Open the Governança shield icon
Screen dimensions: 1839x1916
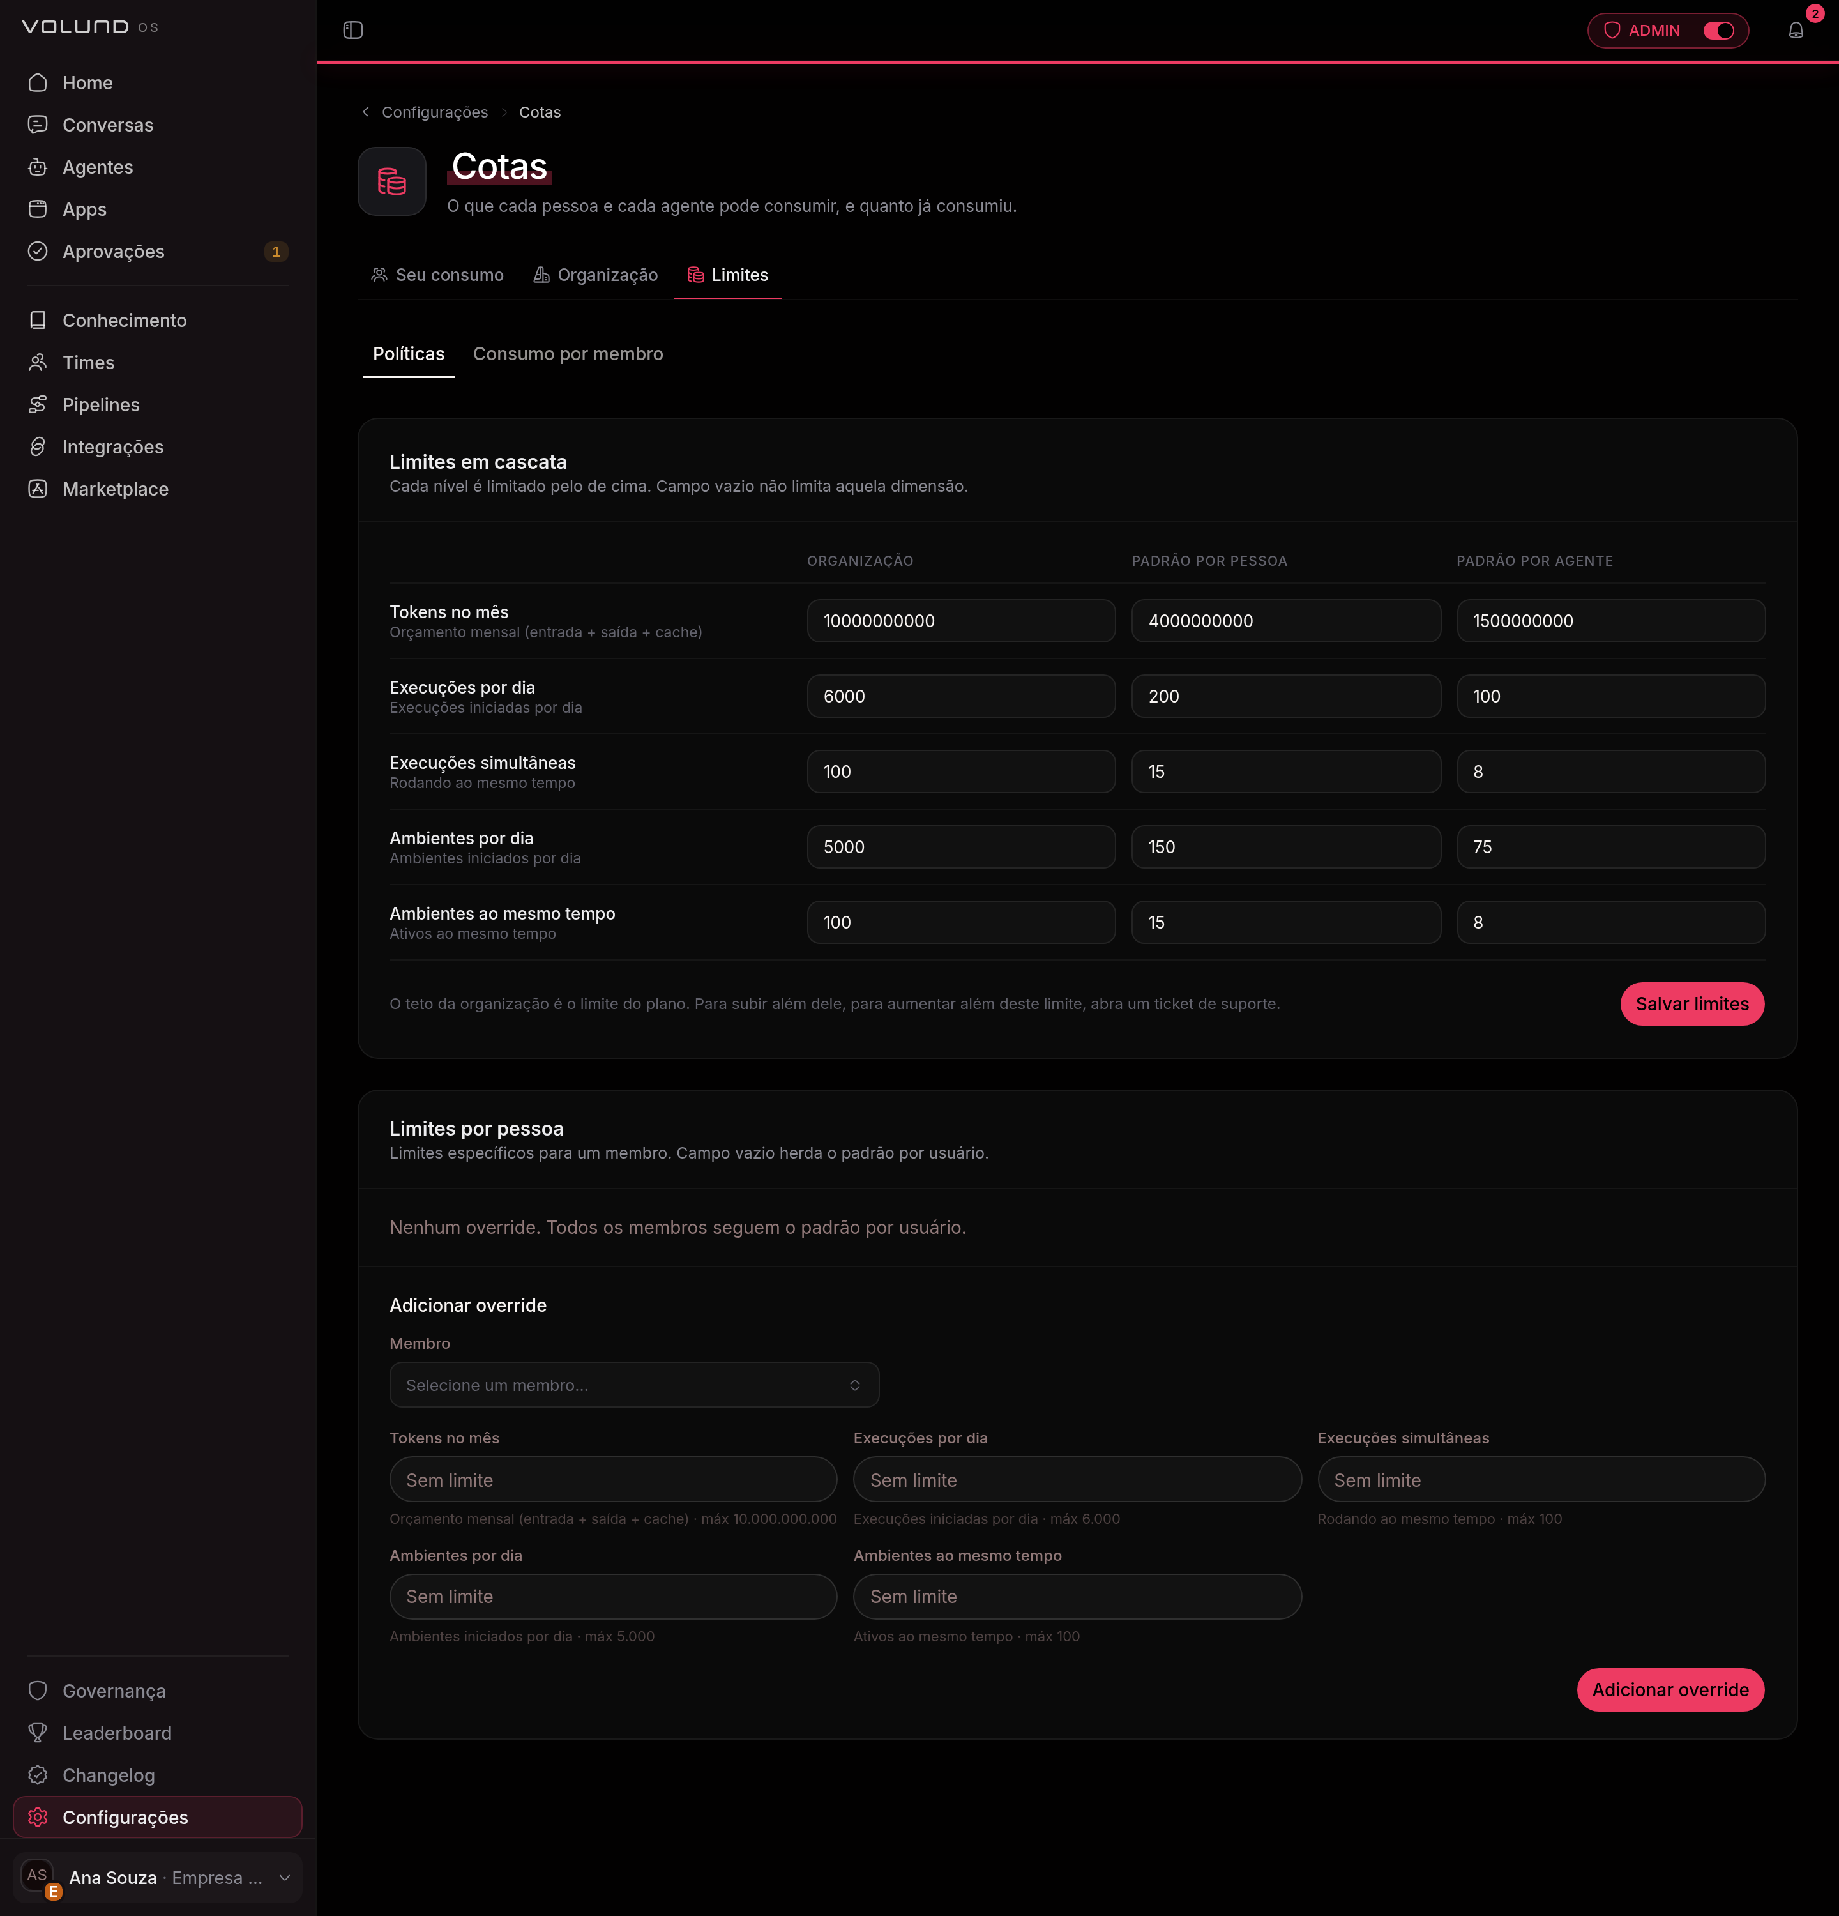(38, 1691)
